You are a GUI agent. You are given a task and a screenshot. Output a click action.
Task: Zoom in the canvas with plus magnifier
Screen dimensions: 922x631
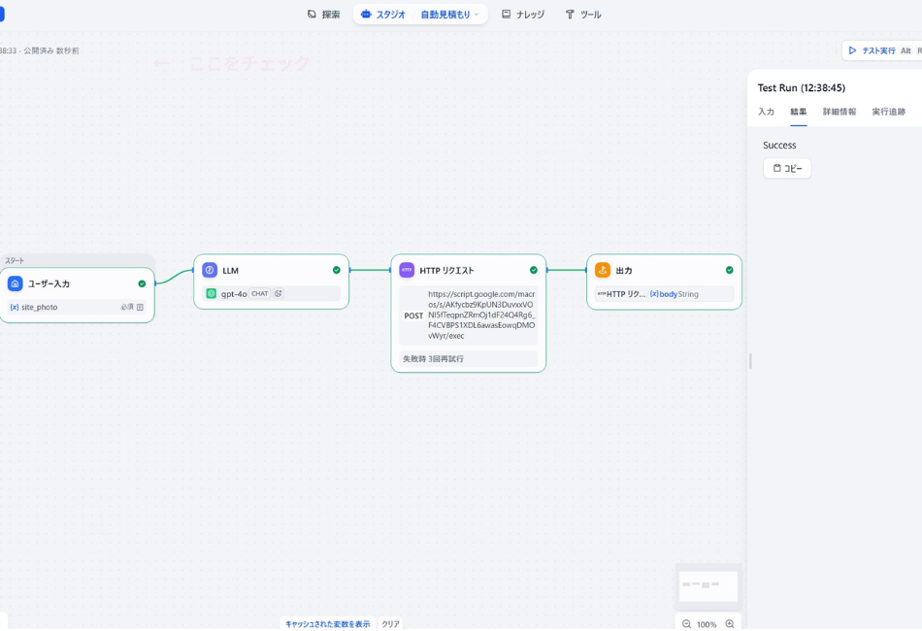point(730,624)
